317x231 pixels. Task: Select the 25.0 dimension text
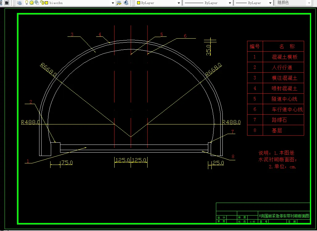(218, 163)
